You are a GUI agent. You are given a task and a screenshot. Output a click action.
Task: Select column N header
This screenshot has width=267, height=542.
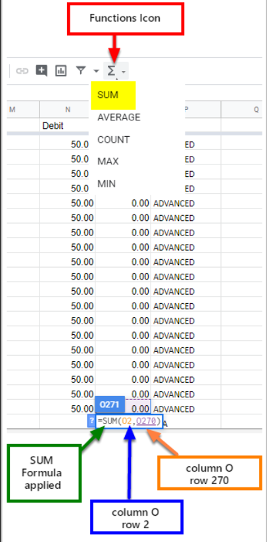[68, 110]
